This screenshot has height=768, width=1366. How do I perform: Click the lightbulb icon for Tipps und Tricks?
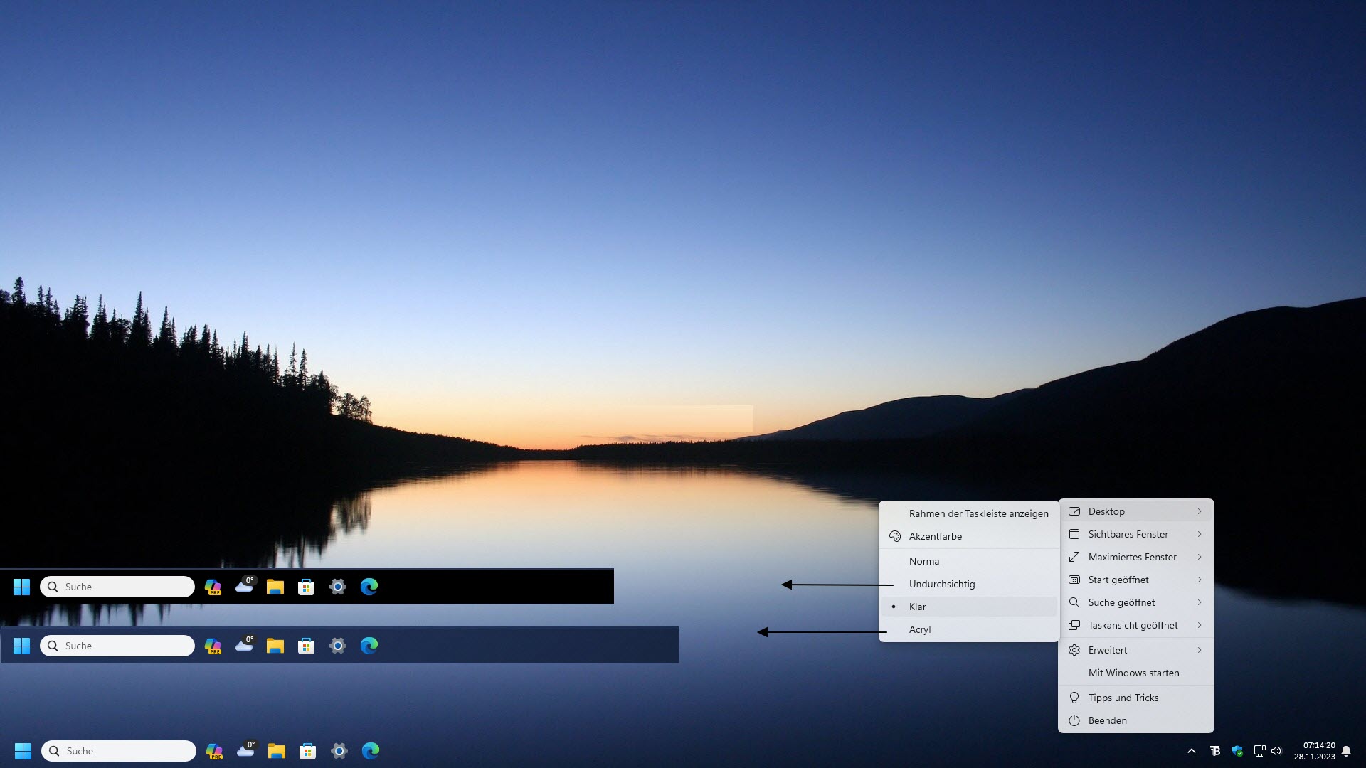[1074, 698]
